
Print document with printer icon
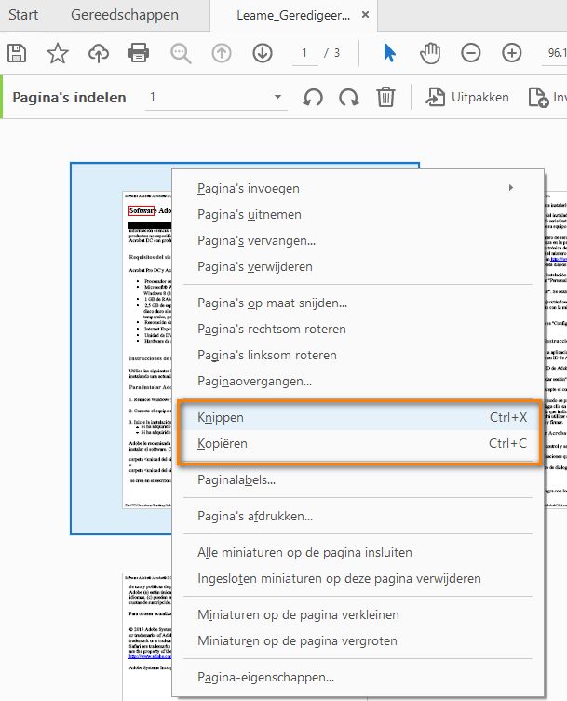pyautogui.click(x=139, y=53)
